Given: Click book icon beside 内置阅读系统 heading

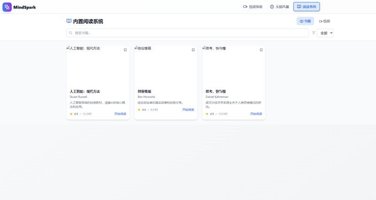Looking at the screenshot, I should [x=69, y=21].
